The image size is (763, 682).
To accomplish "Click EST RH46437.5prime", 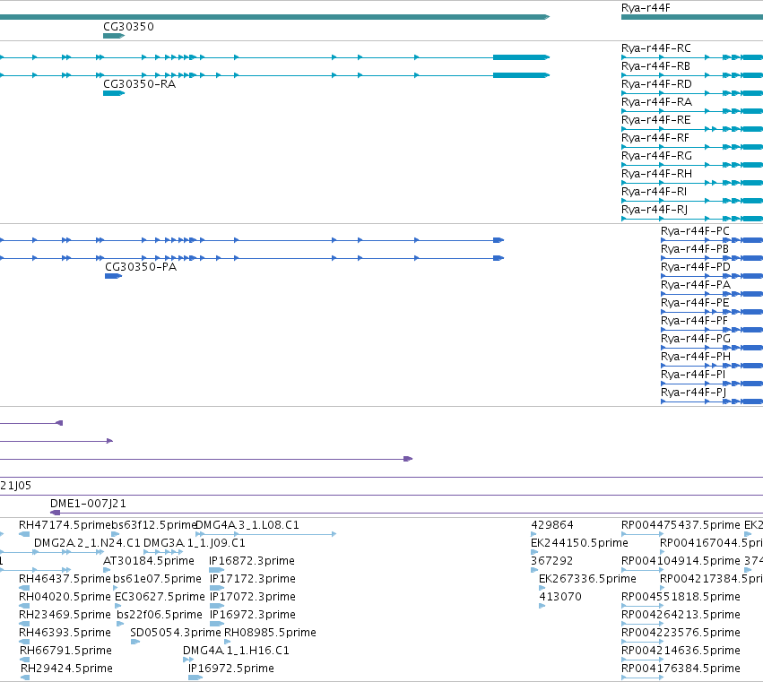I will pos(65,579).
